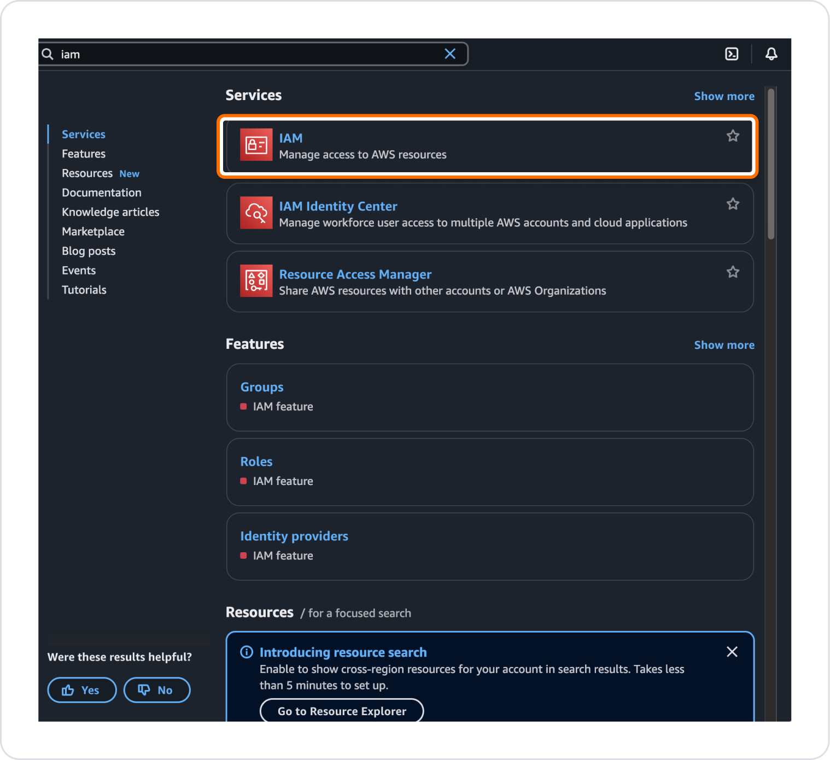Open Resource Access Manager link
The height and width of the screenshot is (760, 830).
tap(355, 274)
